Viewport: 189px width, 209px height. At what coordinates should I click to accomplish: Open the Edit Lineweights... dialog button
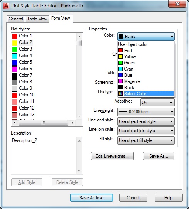[112, 156]
